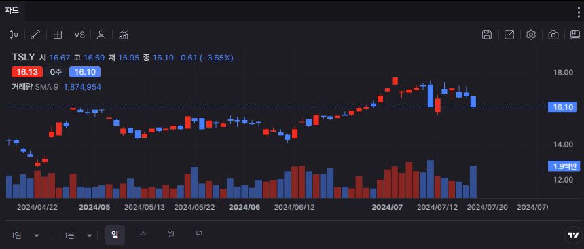Click the 2024/07/12 date label
This screenshot has height=249, width=584.
(x=437, y=207)
